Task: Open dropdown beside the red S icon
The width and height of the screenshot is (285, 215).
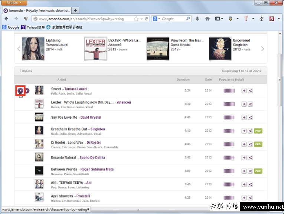Action: coord(279,19)
